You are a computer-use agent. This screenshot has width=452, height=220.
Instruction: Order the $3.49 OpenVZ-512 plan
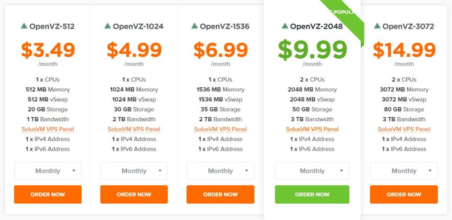click(48, 194)
